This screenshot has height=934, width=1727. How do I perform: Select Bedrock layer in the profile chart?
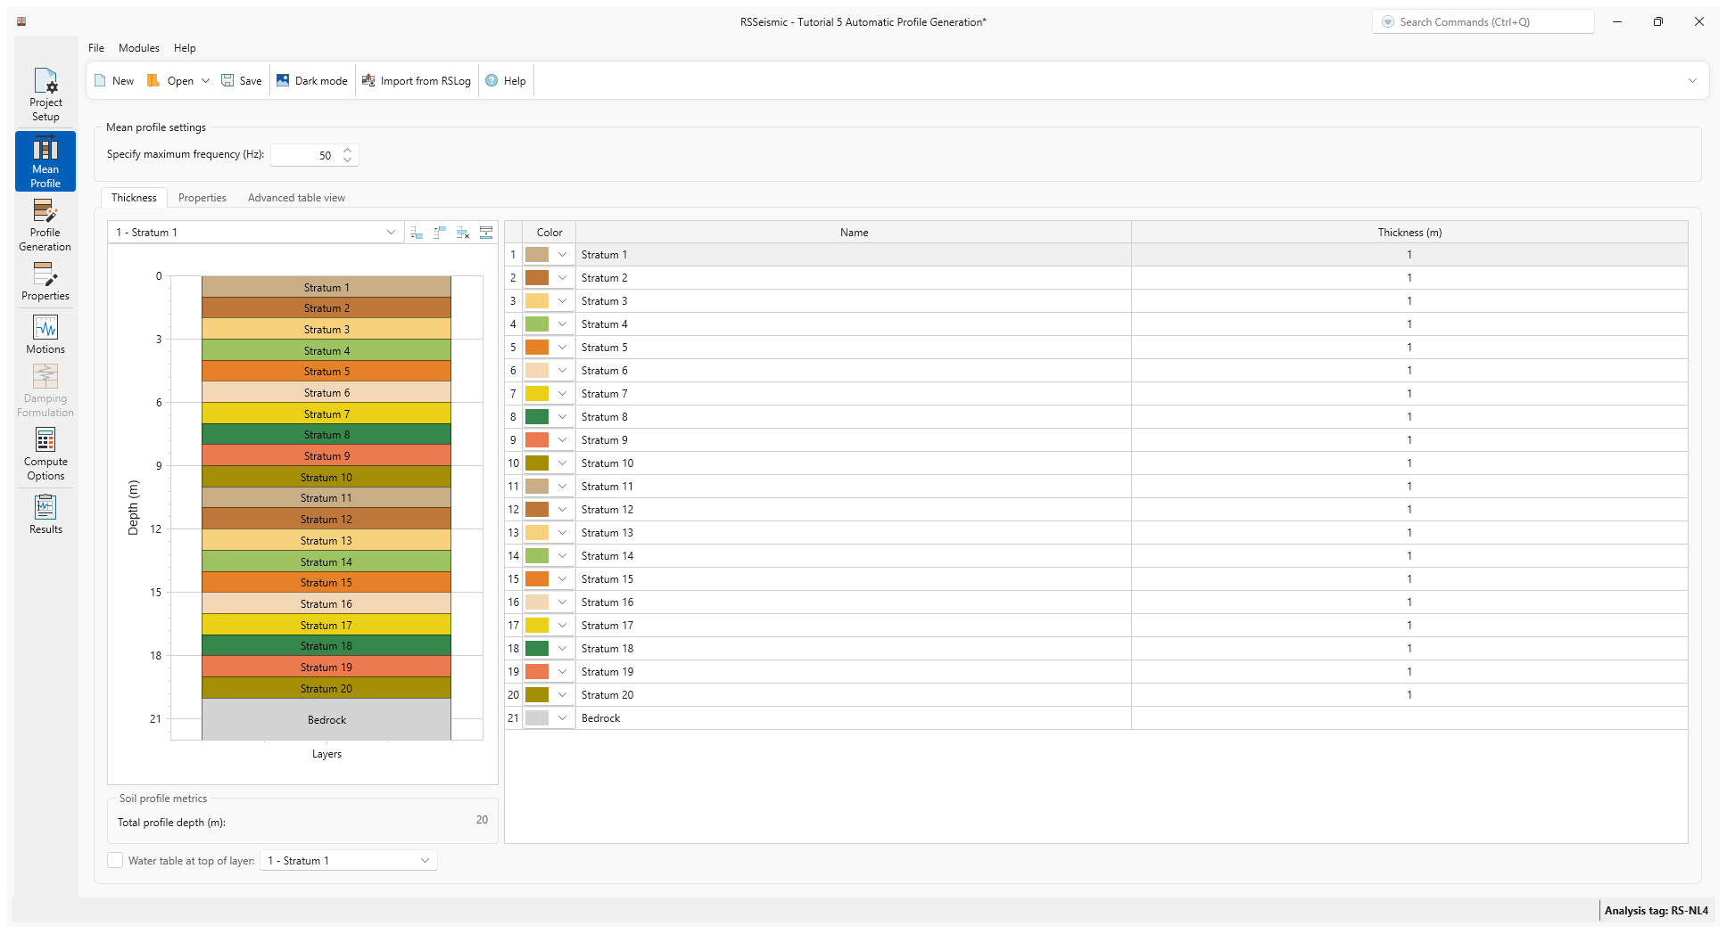tap(326, 719)
